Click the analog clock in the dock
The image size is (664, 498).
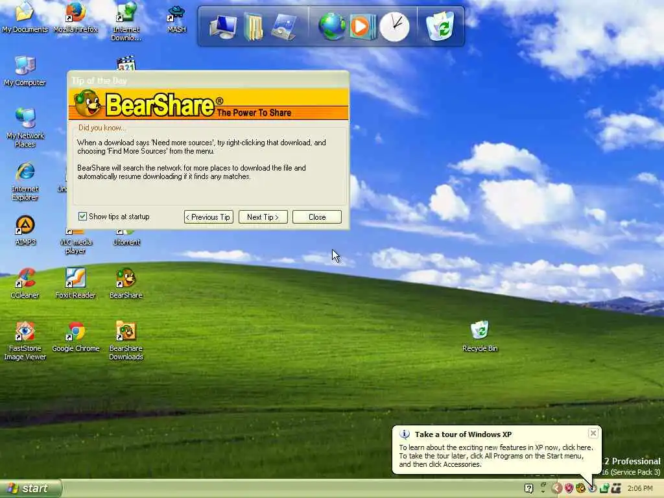pyautogui.click(x=394, y=27)
